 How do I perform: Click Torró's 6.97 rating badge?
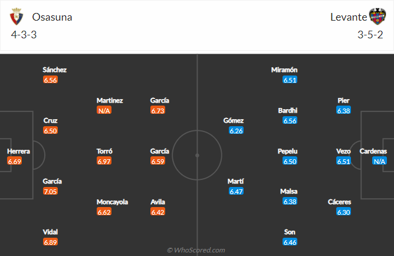(104, 161)
